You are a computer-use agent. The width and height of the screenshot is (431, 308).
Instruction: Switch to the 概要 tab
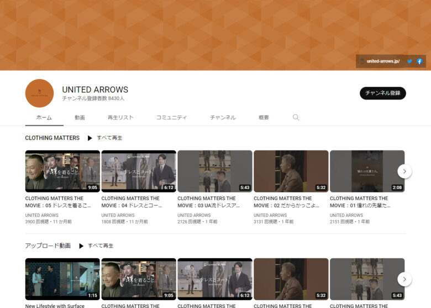[264, 118]
